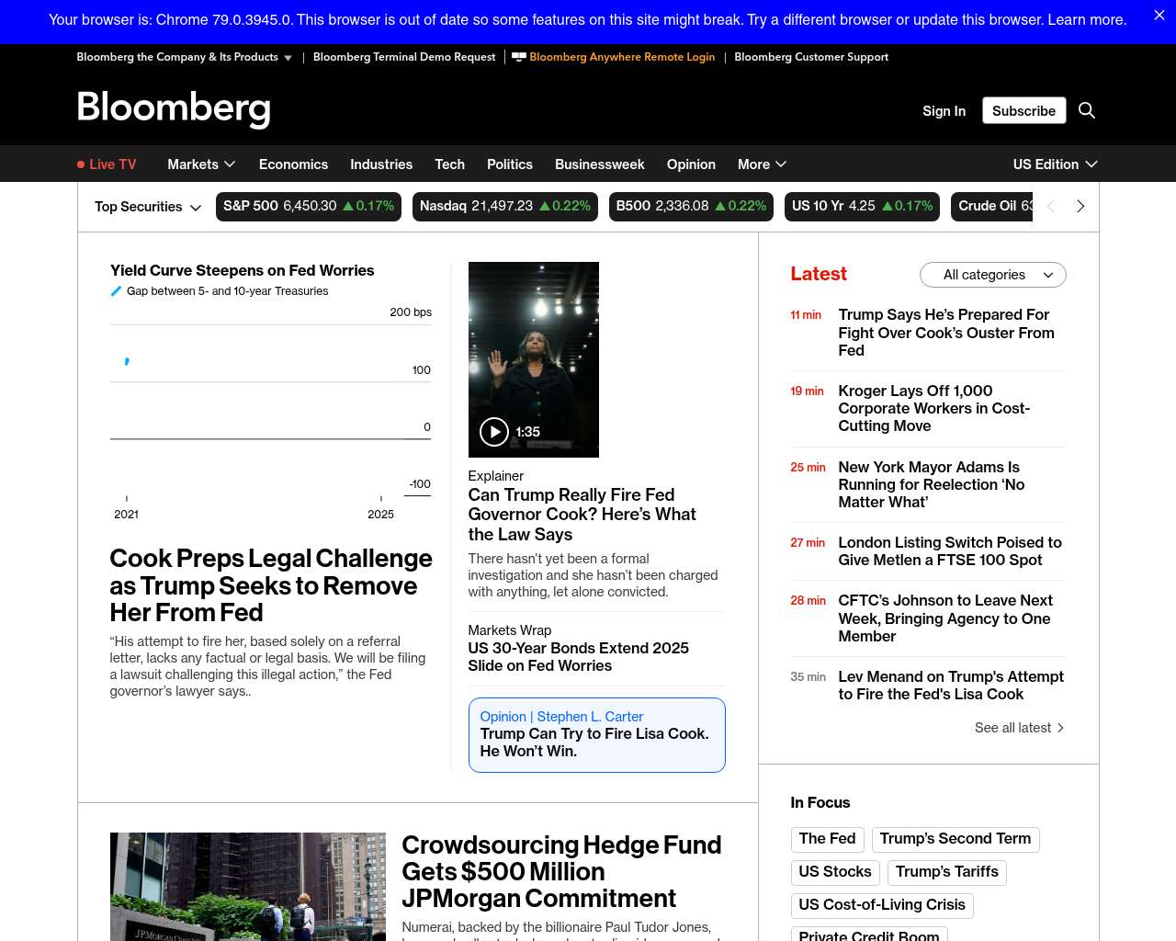This screenshot has height=941, width=1176.
Task: Open Can Trump Really Fire Cook explainer
Action: (582, 515)
